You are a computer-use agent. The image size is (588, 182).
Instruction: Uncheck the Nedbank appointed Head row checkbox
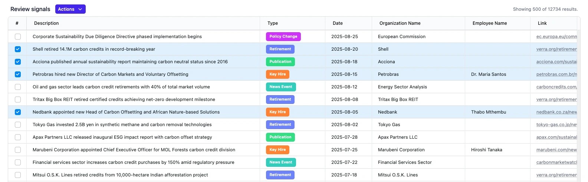(18, 112)
